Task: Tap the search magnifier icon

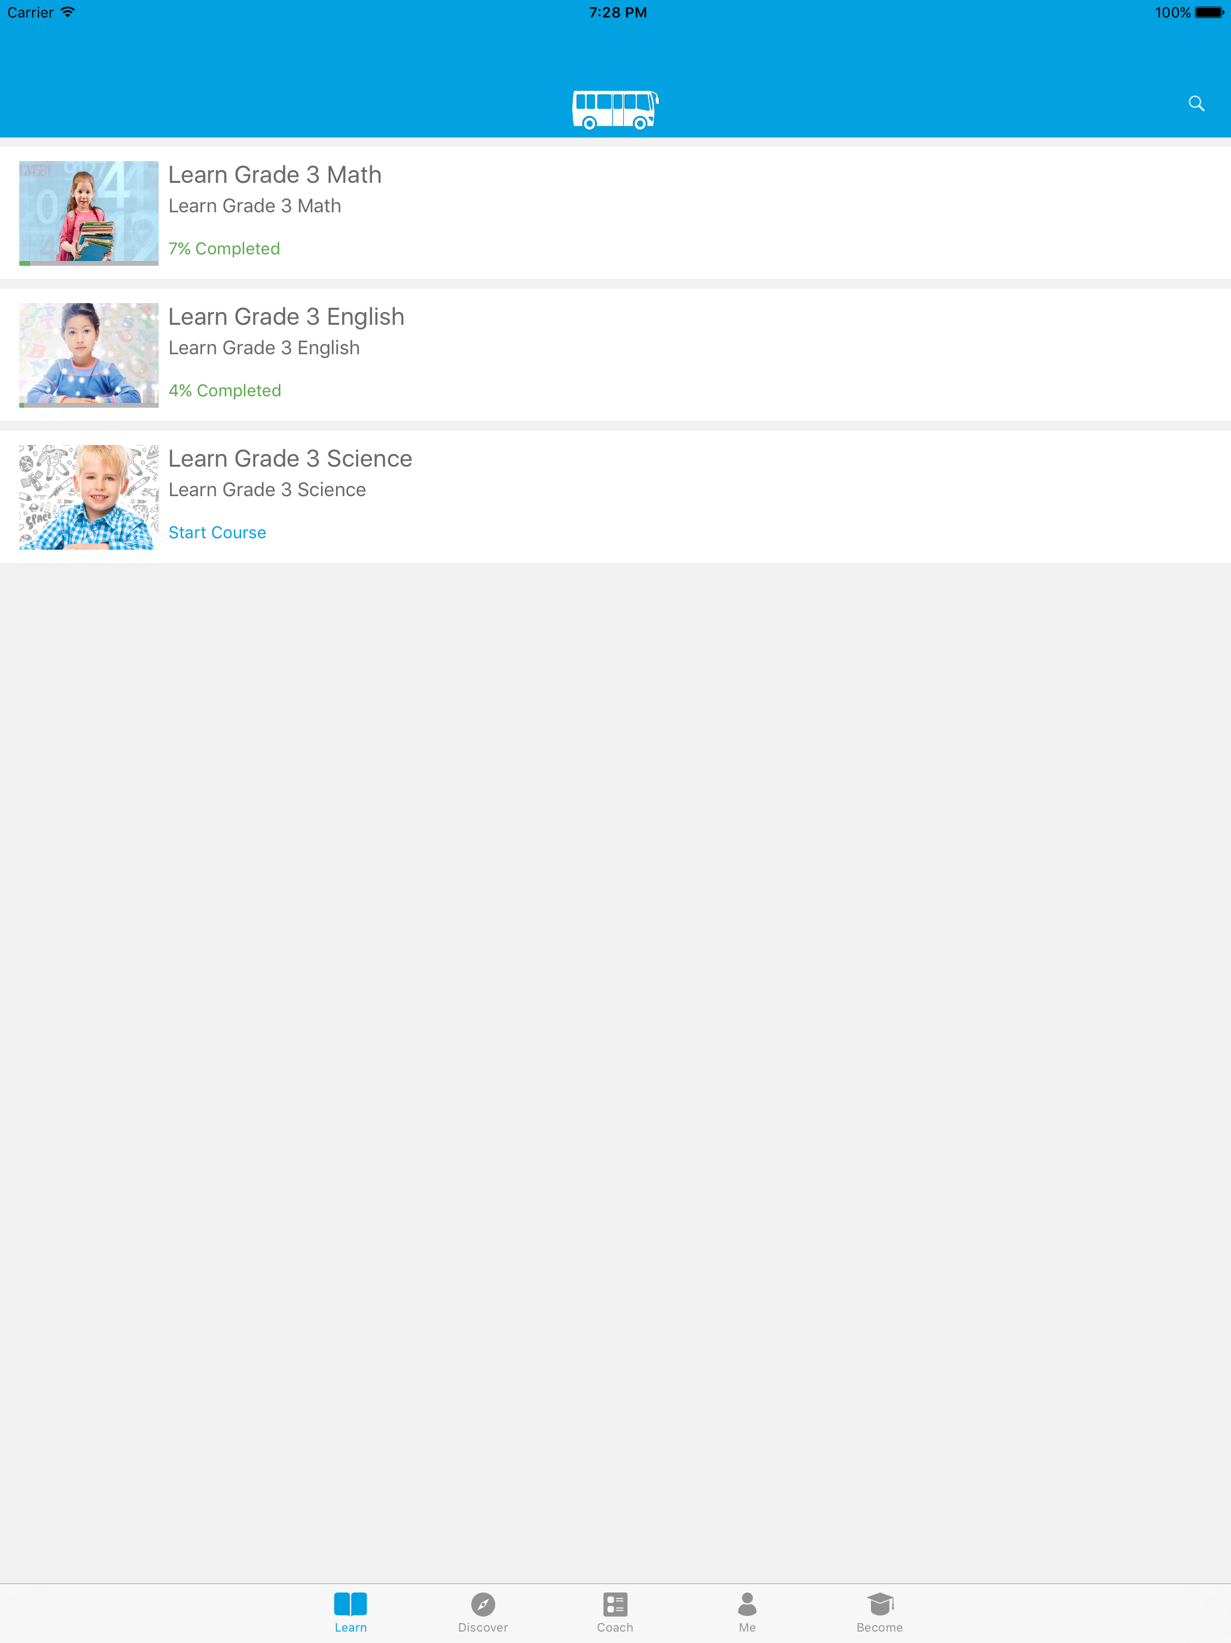Action: [1196, 103]
